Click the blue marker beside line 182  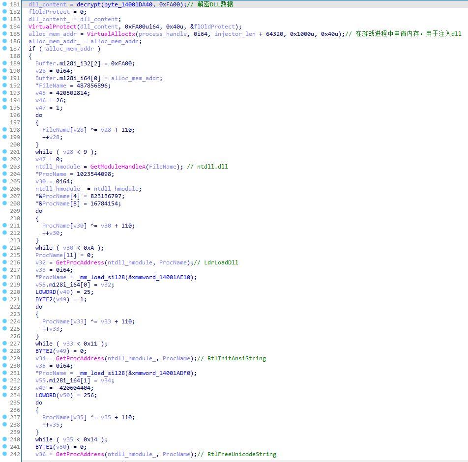(x=4, y=12)
